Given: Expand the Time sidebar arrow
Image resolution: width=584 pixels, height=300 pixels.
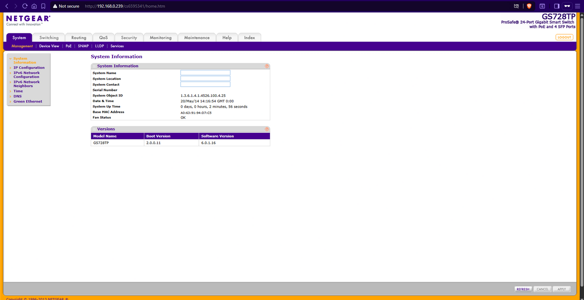Looking at the screenshot, I should click(x=10, y=91).
